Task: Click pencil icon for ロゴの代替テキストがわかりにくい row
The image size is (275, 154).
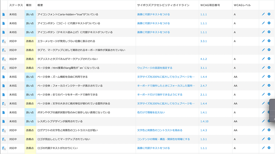Action: click(263, 148)
